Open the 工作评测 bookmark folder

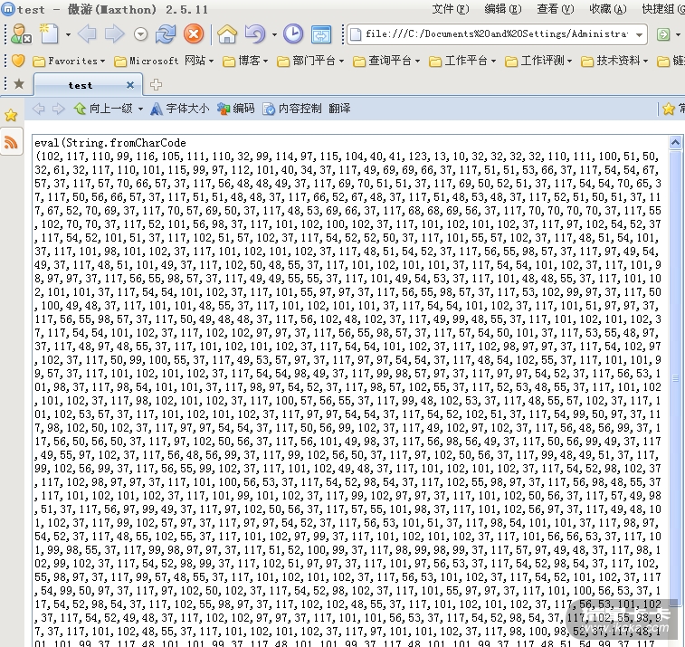tap(538, 62)
